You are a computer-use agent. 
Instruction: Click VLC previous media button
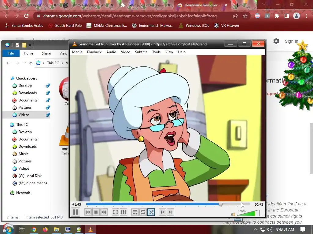click(88, 212)
